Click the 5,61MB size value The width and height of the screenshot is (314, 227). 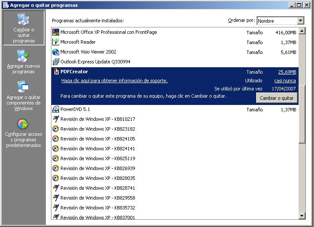coord(288,52)
